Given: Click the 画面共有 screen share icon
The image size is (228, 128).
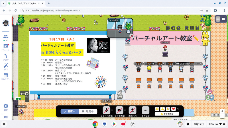Looking at the screenshot, I should pyautogui.click(x=132, y=110).
